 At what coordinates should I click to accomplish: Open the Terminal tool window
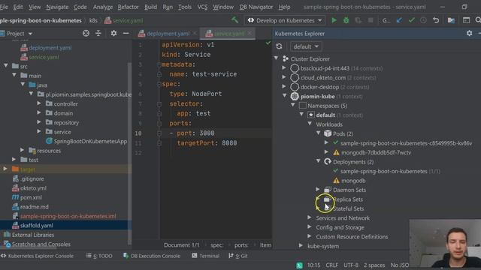coord(205,256)
